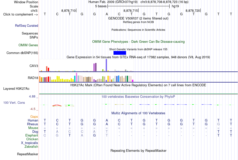The width and height of the screenshot is (238, 160).
Task: Click the Layered H3K27Ac track label
Action: (x=16, y=89)
